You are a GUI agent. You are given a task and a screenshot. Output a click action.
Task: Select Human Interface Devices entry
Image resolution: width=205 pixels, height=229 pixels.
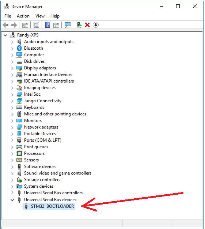point(48,75)
